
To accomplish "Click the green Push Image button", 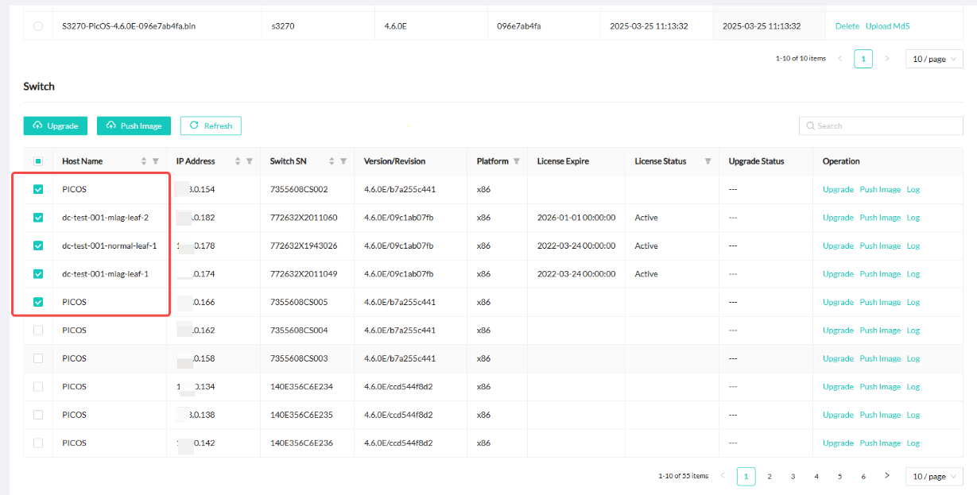I will pyautogui.click(x=134, y=126).
